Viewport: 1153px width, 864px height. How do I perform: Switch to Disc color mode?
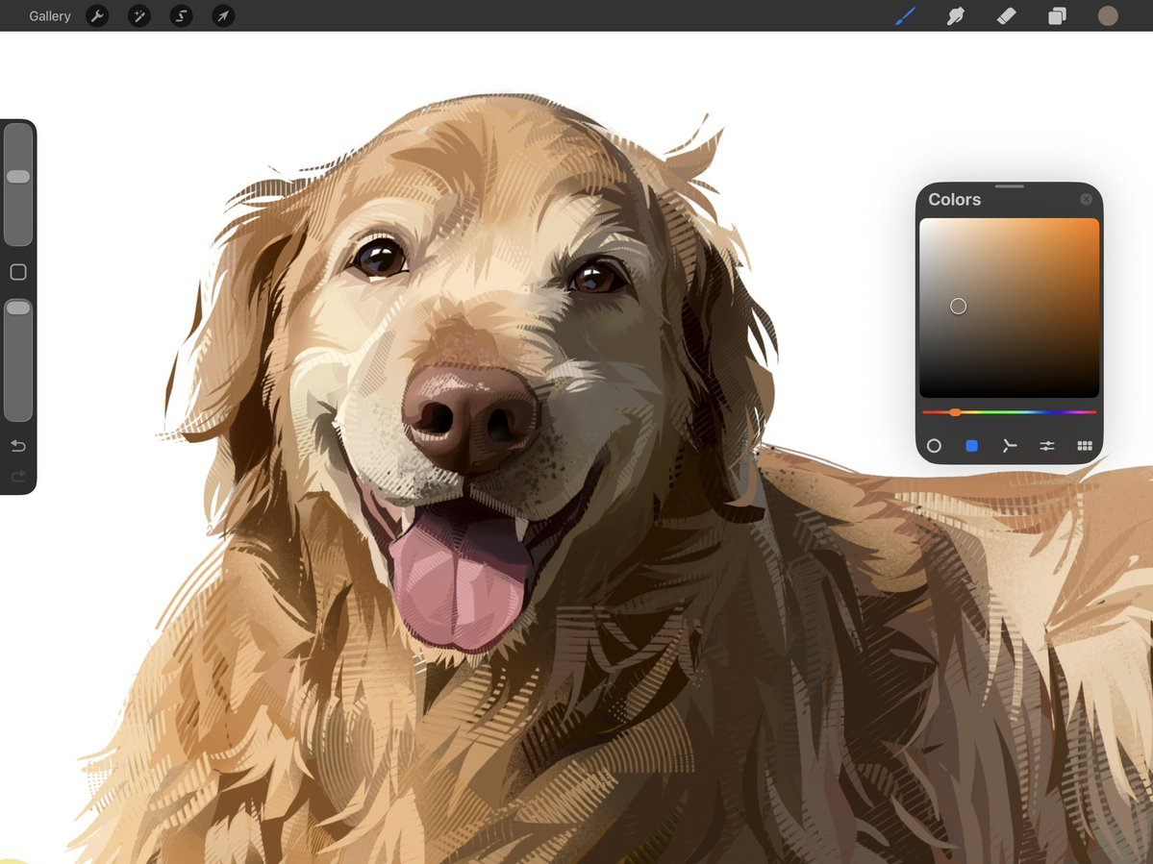click(934, 446)
